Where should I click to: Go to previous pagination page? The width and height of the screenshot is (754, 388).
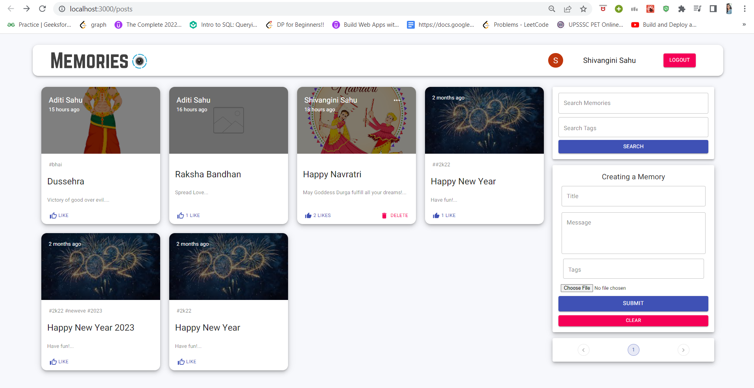[583, 350]
